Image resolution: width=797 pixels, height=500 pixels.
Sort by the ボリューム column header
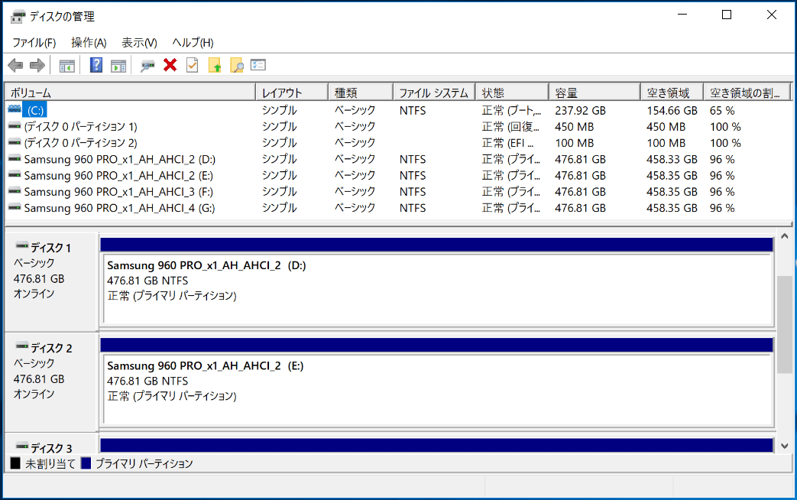point(130,93)
